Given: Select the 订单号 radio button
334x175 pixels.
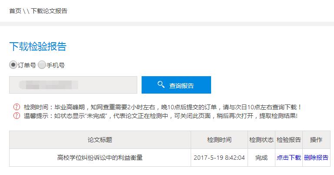Looking at the screenshot, I should coord(13,65).
